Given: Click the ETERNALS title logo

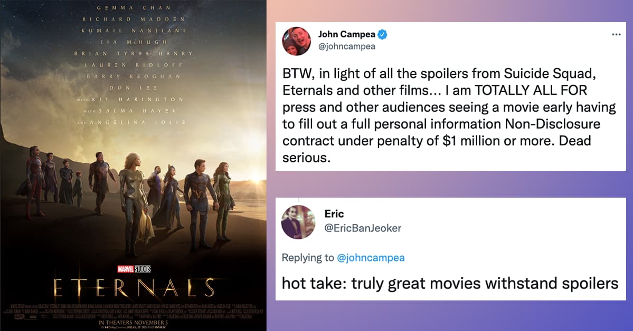Looking at the screenshot, I should [134, 288].
